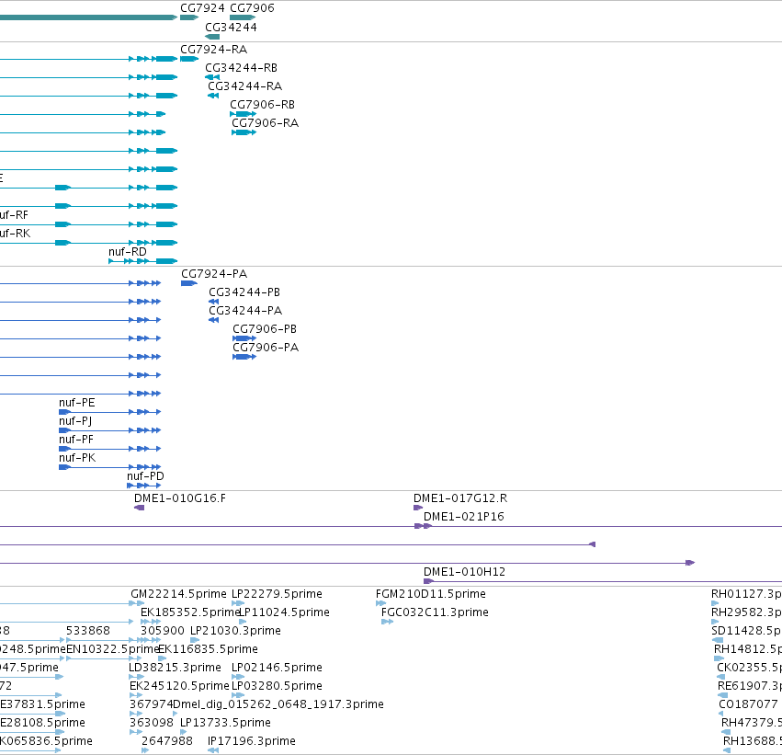The width and height of the screenshot is (782, 755).
Task: Select EST IP17196.3prime
Action: [x=252, y=742]
